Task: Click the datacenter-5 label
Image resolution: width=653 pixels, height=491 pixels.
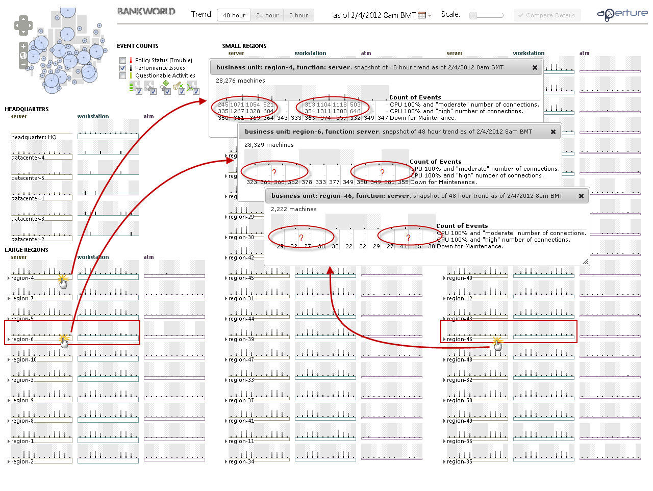Action: [x=28, y=178]
